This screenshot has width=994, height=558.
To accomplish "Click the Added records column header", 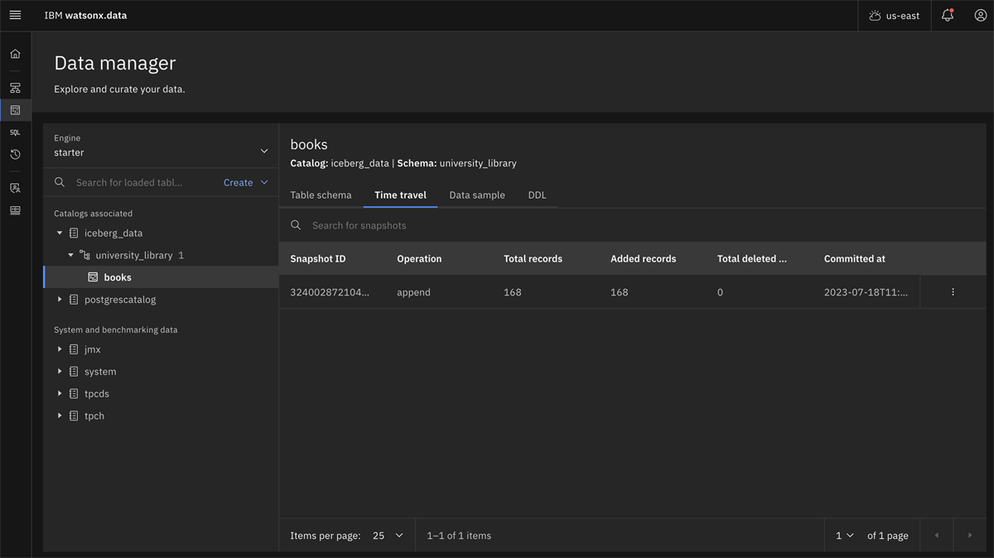I will [x=643, y=259].
